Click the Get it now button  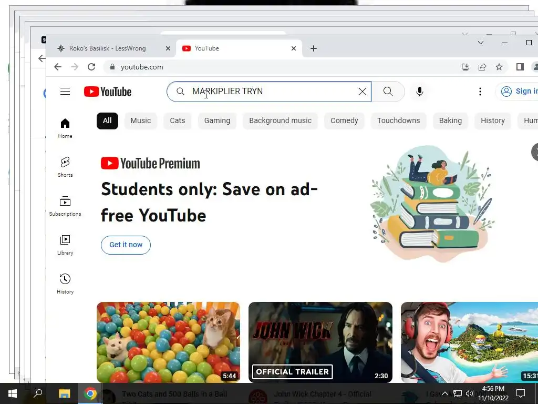[x=126, y=245]
